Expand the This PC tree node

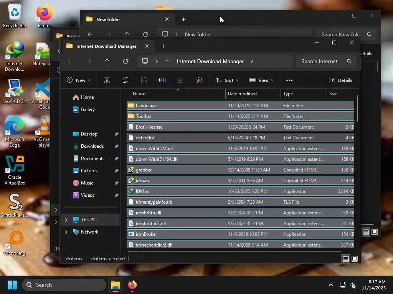click(x=66, y=220)
